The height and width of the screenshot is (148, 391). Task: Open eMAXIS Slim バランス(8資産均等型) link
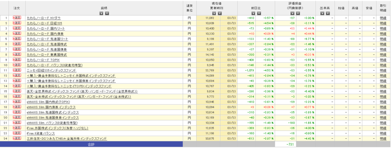(52, 123)
